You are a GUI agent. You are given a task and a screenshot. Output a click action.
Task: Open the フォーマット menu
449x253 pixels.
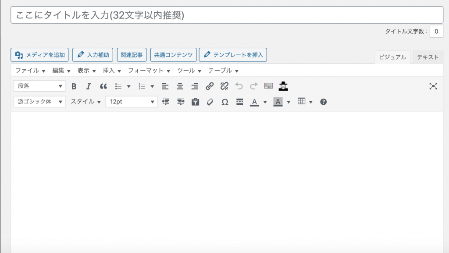coord(149,71)
